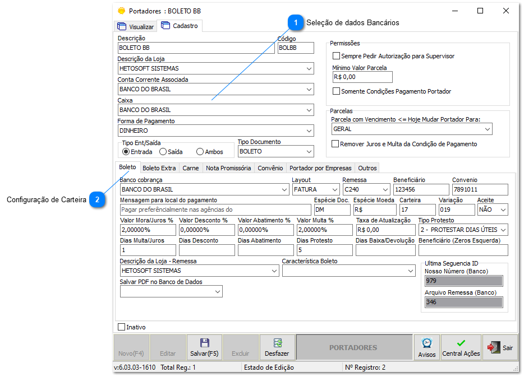Check the Inativo checkbox
The height and width of the screenshot is (377, 524).
pos(121,327)
